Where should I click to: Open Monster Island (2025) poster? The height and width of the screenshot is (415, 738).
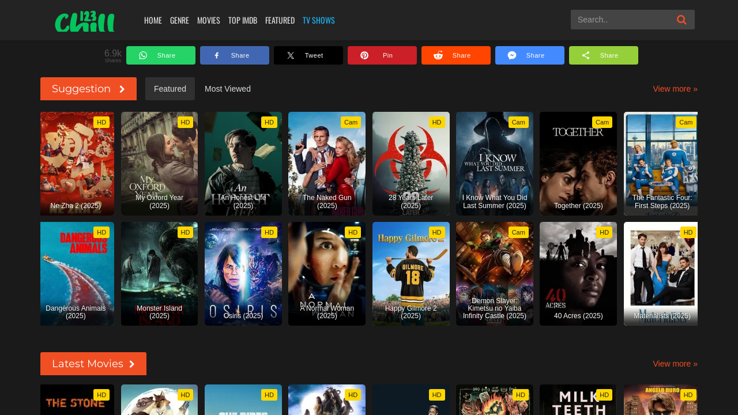tap(159, 274)
